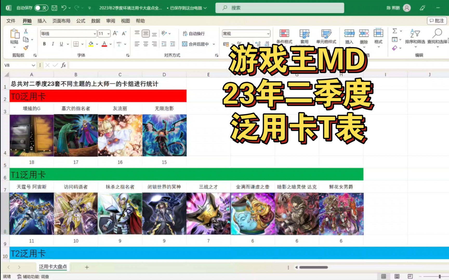Apply Italic formatting

(53, 44)
